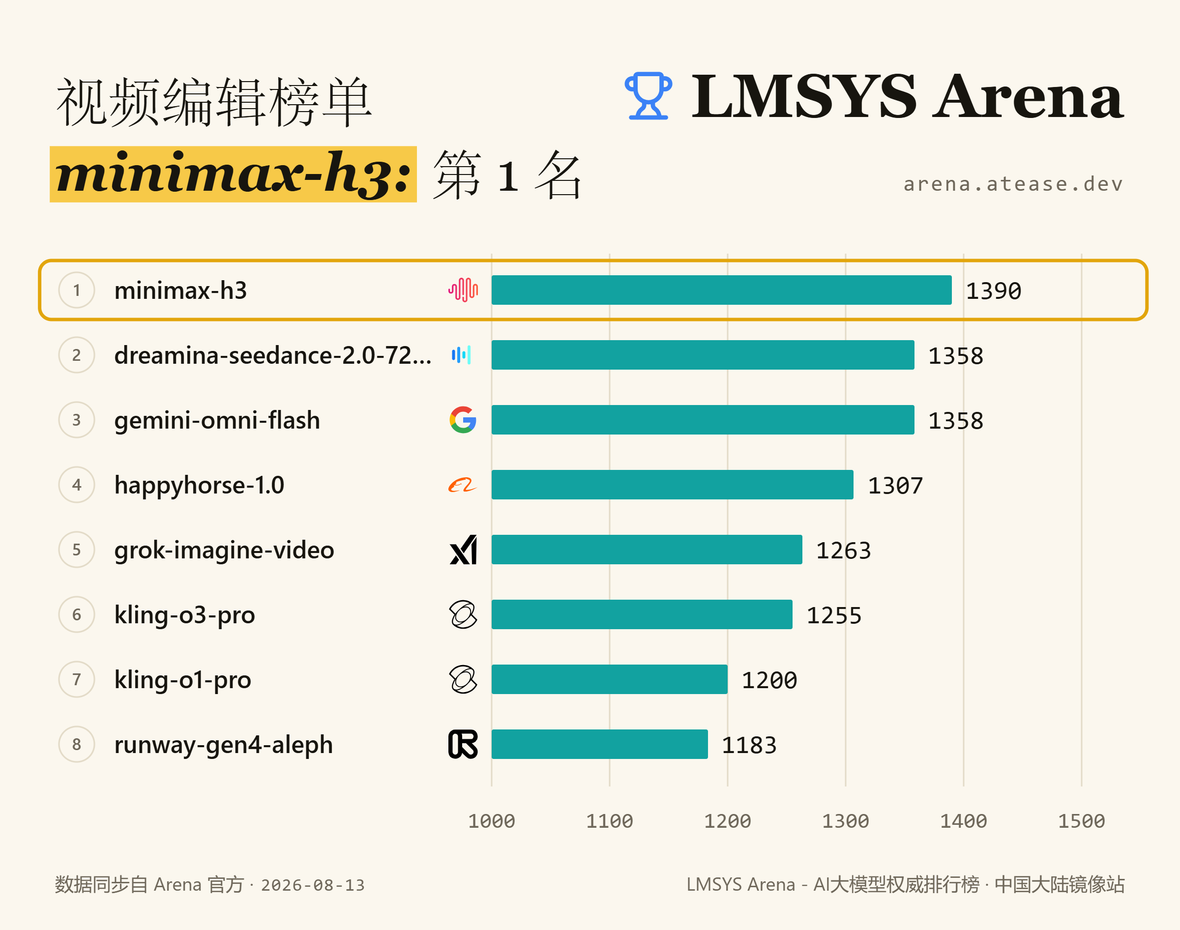The height and width of the screenshot is (930, 1180).
Task: Click the score 1358 for dreamina-seedance
Action: [956, 355]
